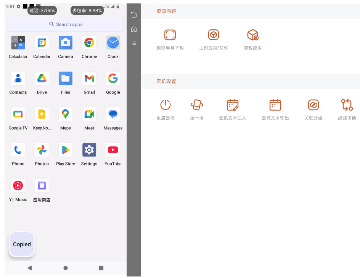
Task: Click the settings gear in status bar
Action: (x=18, y=6)
